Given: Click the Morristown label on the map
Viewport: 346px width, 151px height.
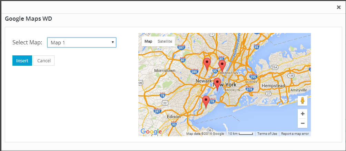Looking at the screenshot, I should click(165, 71).
